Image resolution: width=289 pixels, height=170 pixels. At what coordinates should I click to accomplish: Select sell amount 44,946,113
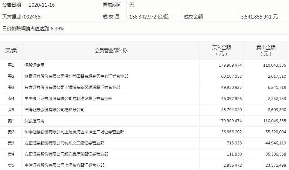pyautogui.click(x=276, y=143)
